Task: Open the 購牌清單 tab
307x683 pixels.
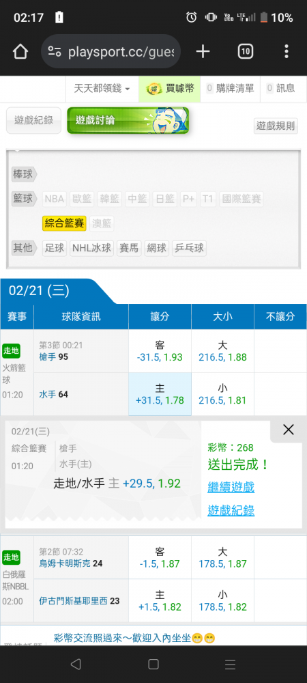Action: 230,89
